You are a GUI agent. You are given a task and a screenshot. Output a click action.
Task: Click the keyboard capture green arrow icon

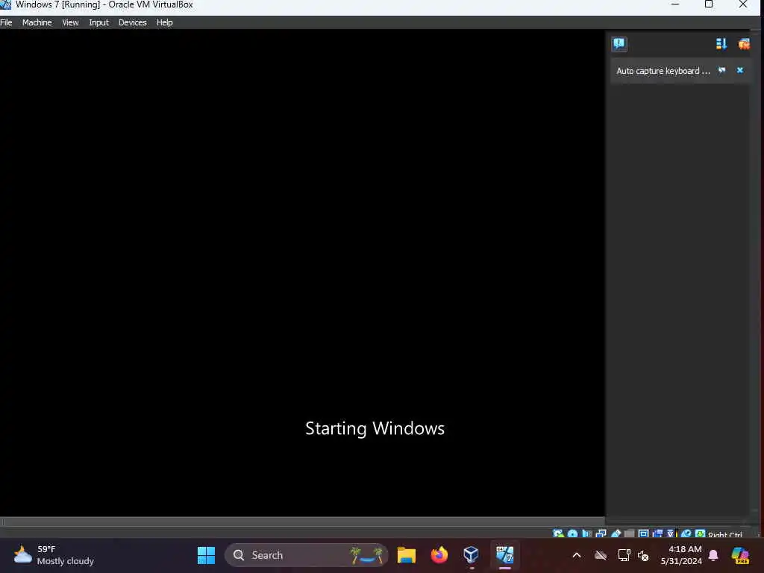(x=700, y=534)
